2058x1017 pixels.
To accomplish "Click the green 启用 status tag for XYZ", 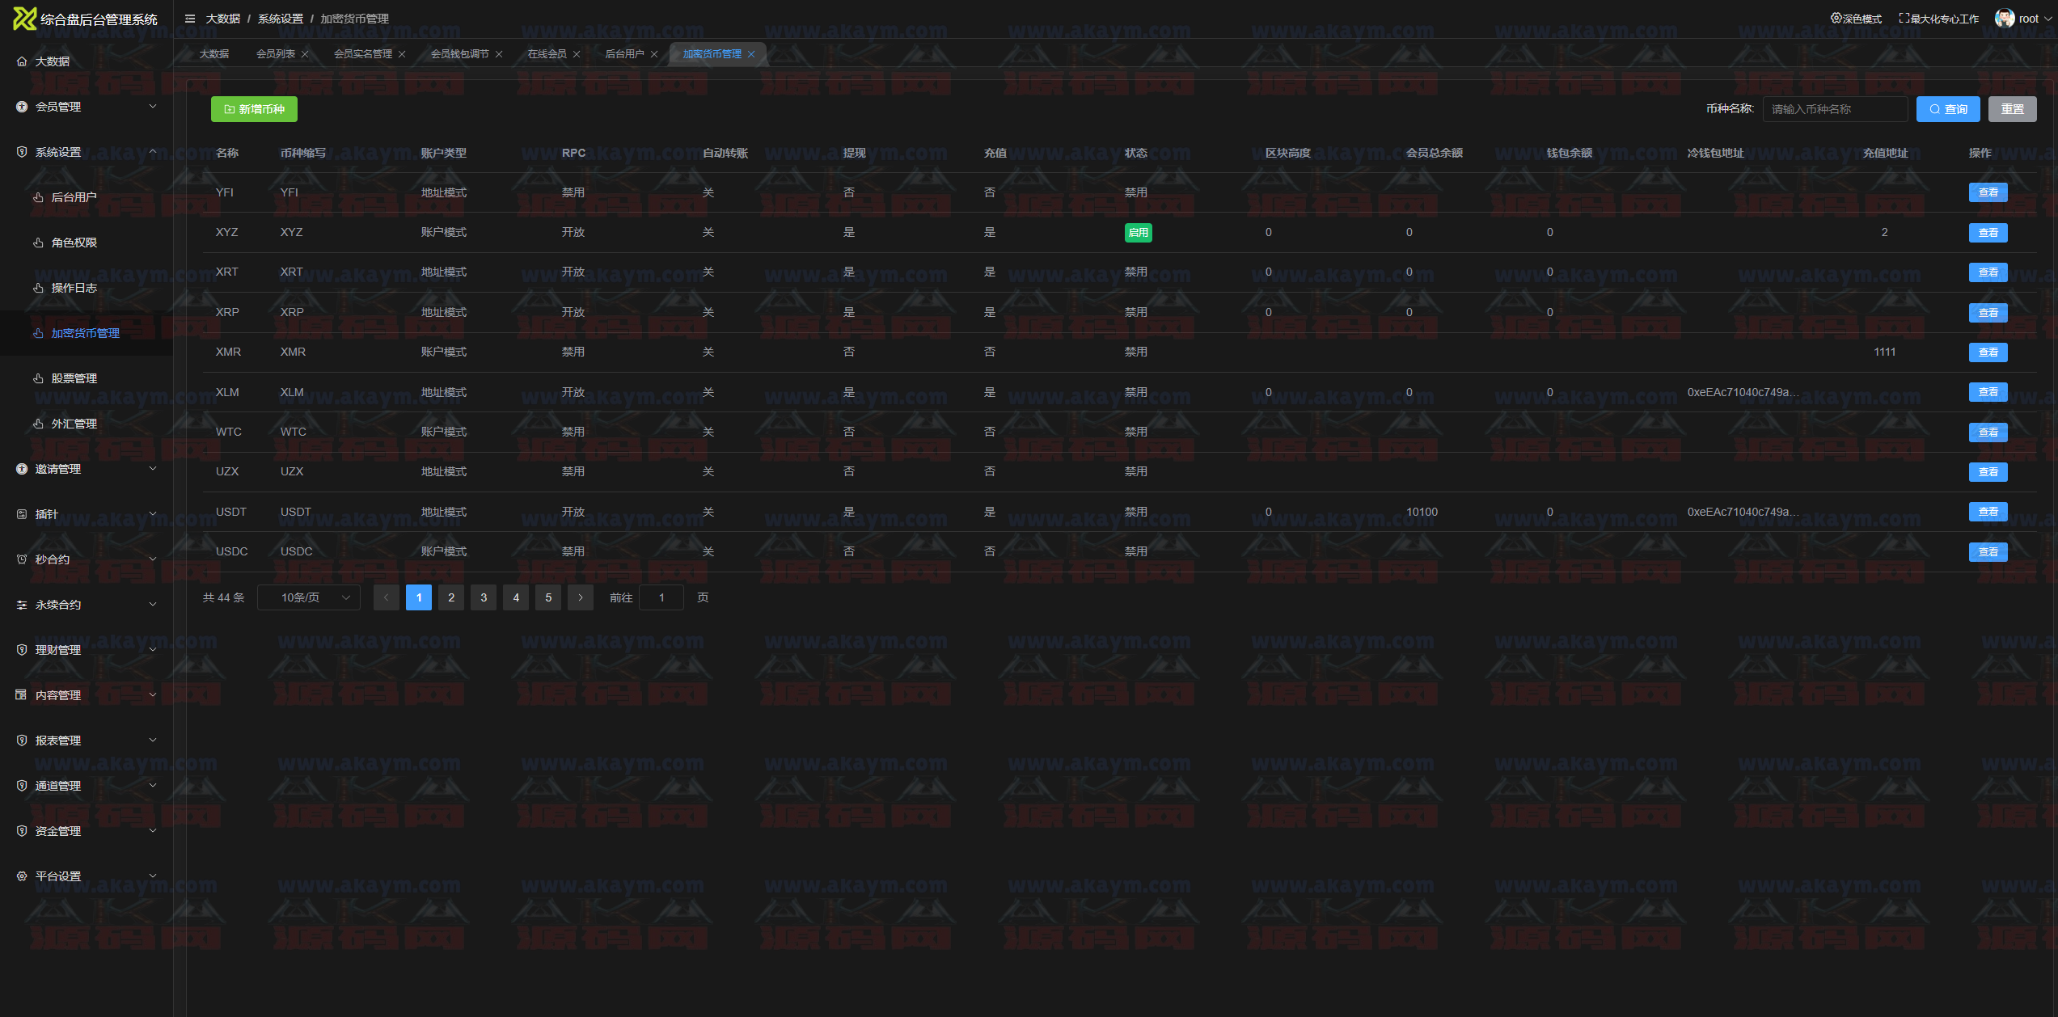I will tap(1138, 233).
